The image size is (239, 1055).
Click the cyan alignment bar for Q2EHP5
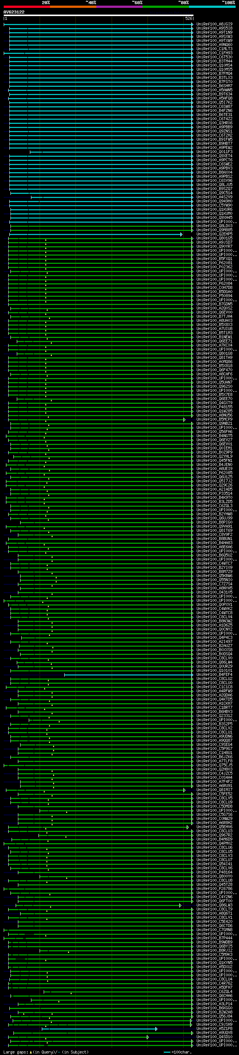click(96, 235)
